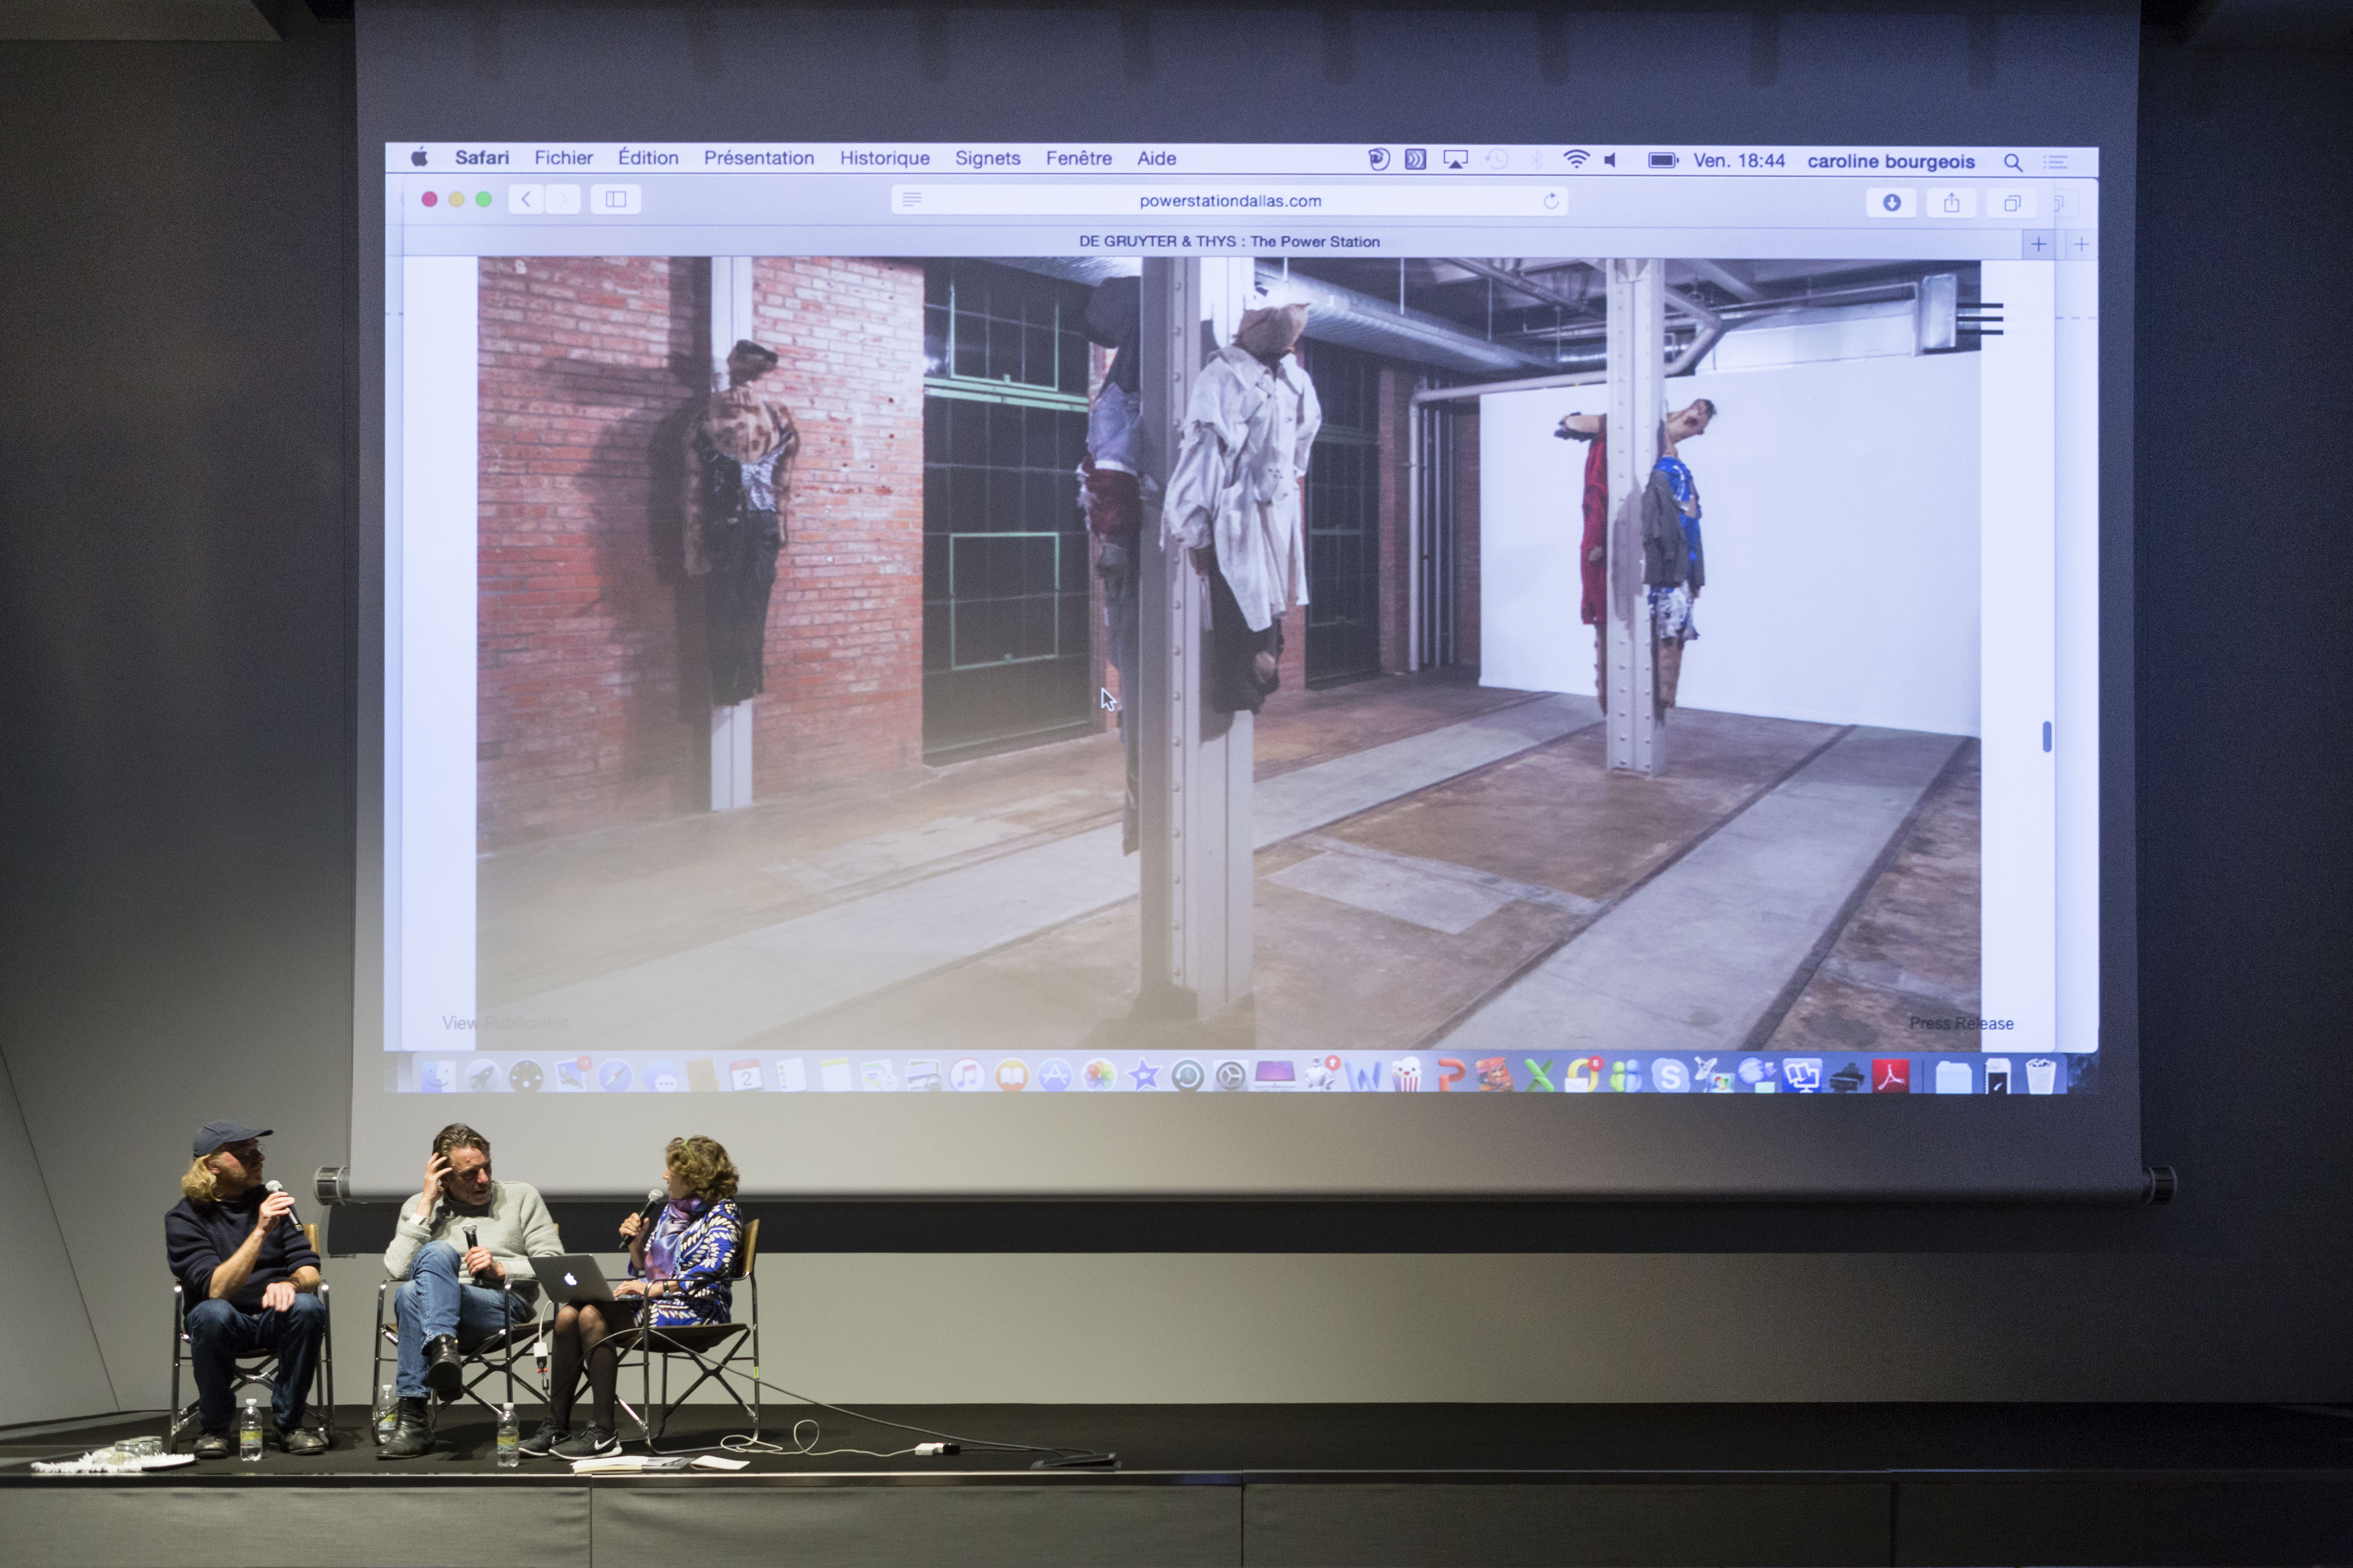Open Dashboard gauge icon in Dock

click(526, 1076)
